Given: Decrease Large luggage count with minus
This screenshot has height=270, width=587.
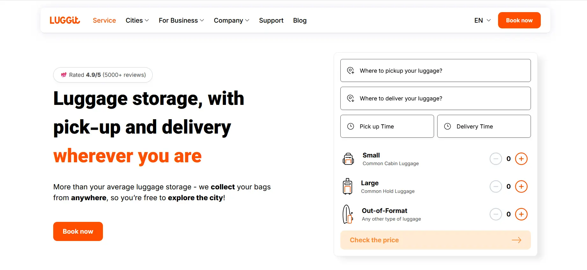Looking at the screenshot, I should click(496, 186).
